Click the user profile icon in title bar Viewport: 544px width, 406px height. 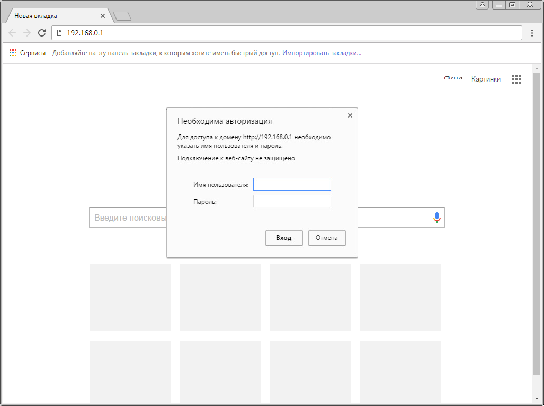tap(482, 5)
